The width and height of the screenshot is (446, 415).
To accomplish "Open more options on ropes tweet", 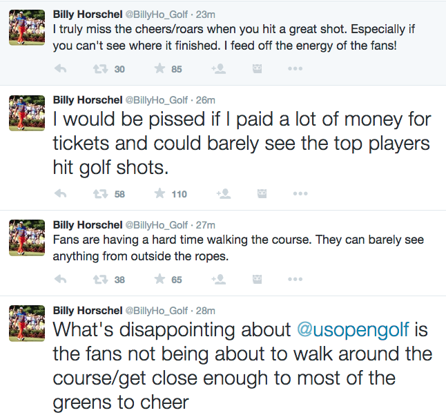I will [295, 280].
